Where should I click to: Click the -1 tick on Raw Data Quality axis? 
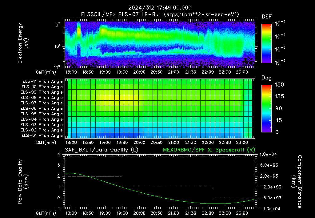point(58,209)
